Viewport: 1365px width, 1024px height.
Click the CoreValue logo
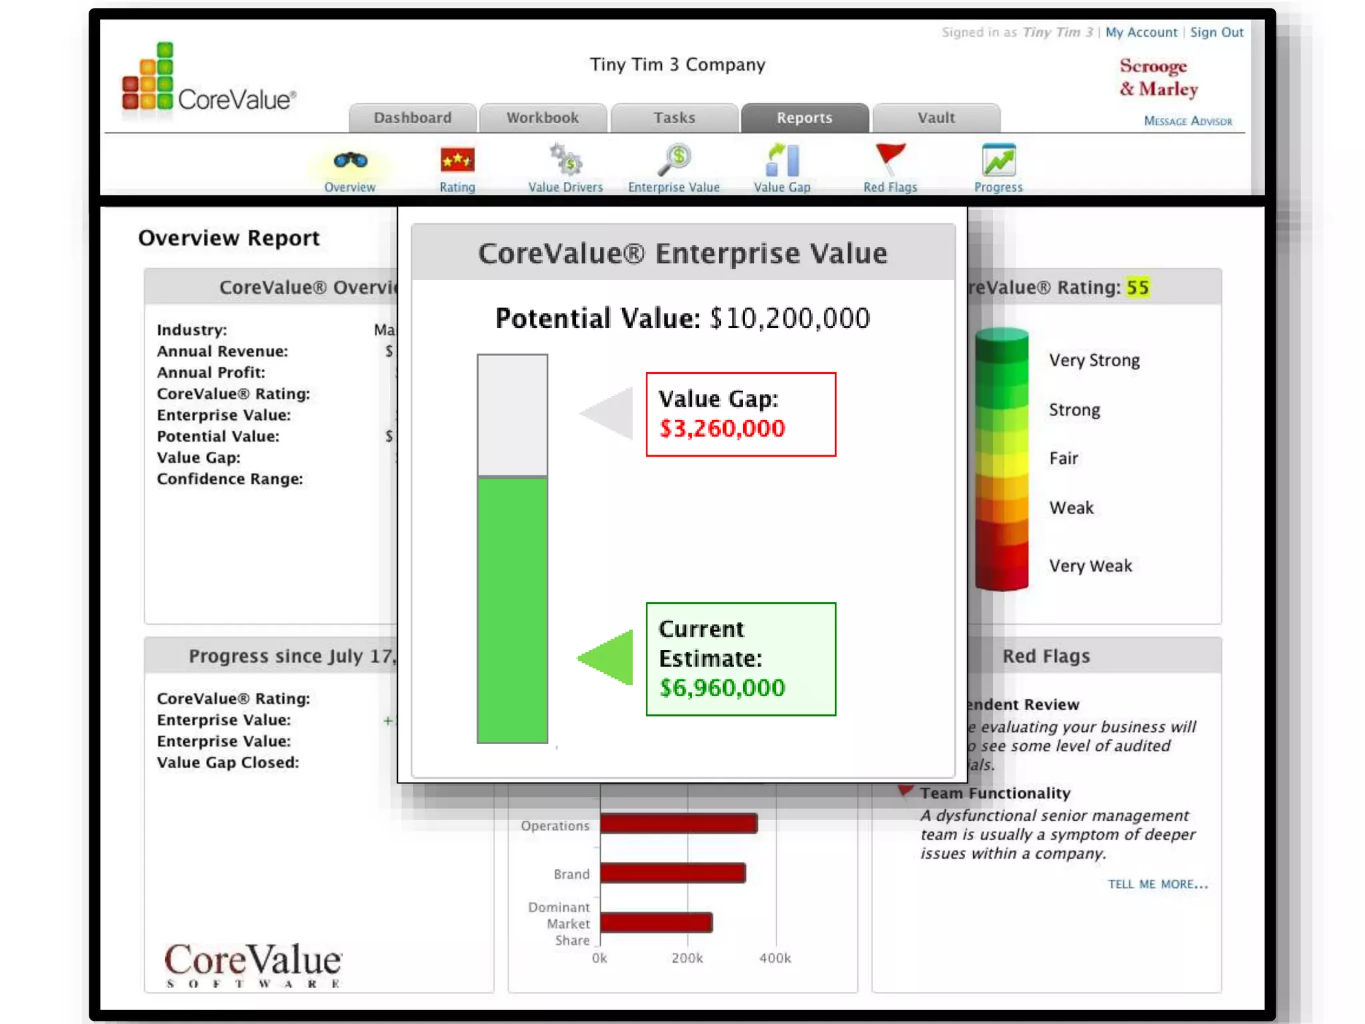(209, 80)
